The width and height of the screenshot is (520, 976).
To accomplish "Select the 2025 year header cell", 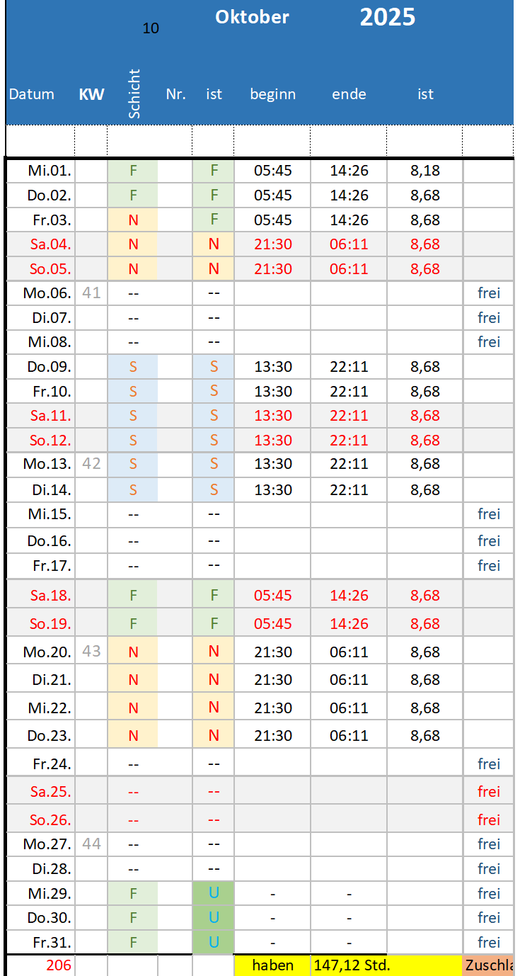I will pyautogui.click(x=387, y=18).
